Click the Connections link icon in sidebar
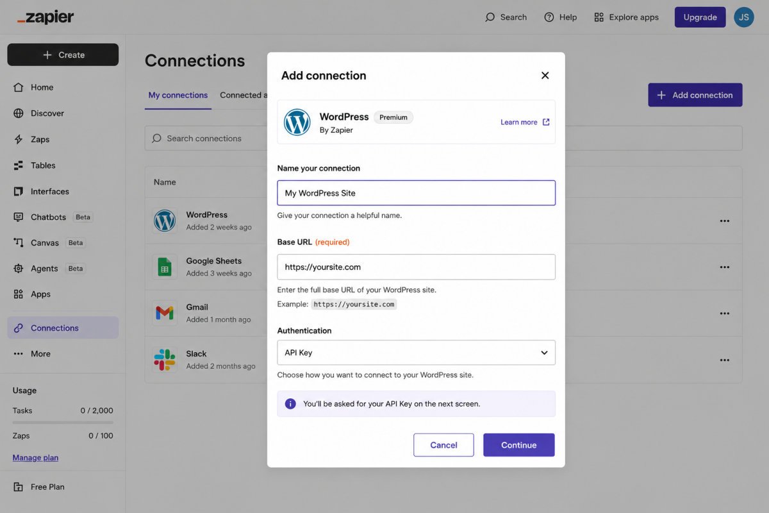The width and height of the screenshot is (769, 513). (19, 328)
